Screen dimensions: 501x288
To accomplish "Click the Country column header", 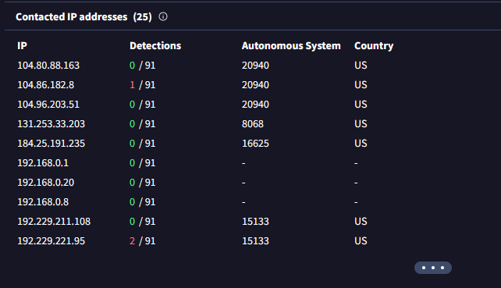I will [x=374, y=46].
